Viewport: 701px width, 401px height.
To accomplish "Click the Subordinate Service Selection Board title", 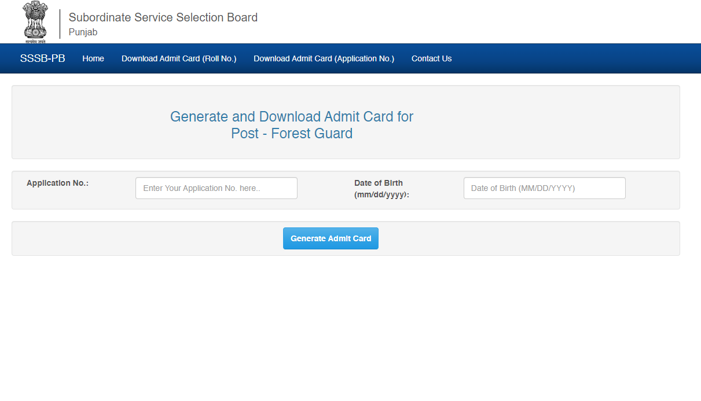I will [x=163, y=17].
